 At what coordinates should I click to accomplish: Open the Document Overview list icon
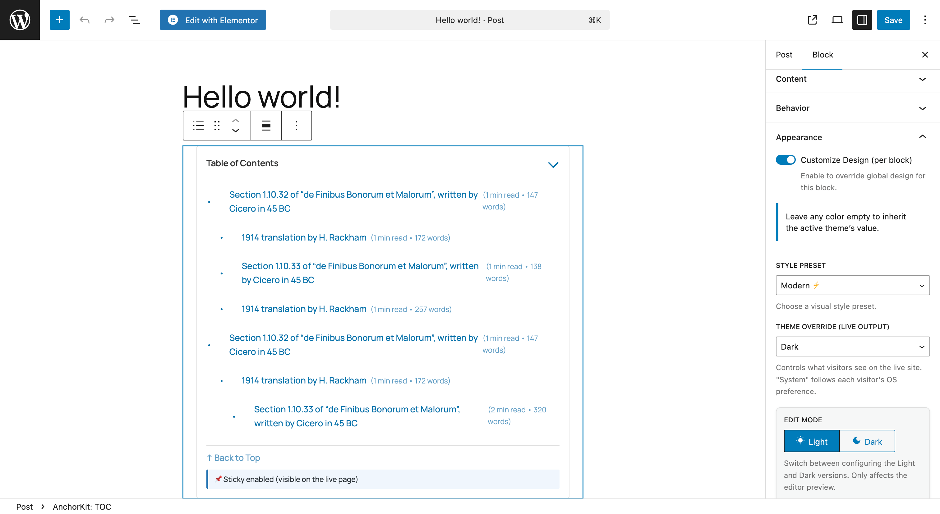[x=134, y=20]
